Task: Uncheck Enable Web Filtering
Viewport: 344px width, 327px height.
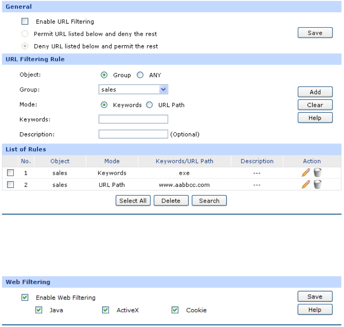Action: click(25, 298)
